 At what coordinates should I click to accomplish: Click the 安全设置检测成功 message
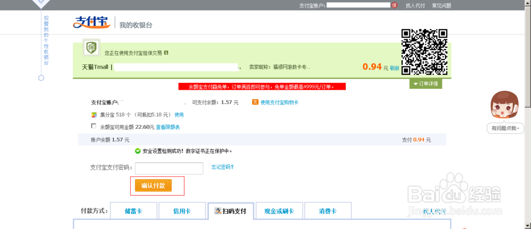187,151
